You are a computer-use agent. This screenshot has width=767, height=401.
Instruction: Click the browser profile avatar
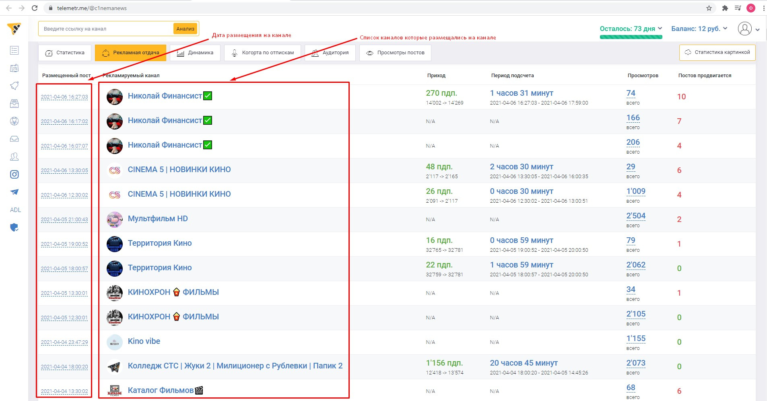tap(751, 8)
